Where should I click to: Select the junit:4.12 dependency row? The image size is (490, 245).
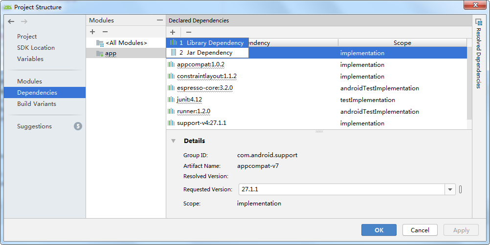pos(316,100)
